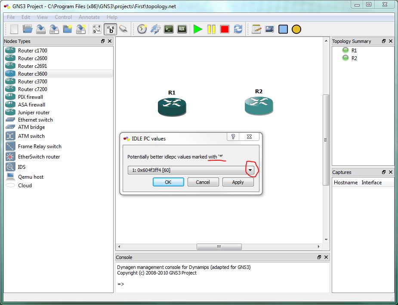This screenshot has width=398, height=305.
Task: Open the Control menu
Action: point(63,17)
